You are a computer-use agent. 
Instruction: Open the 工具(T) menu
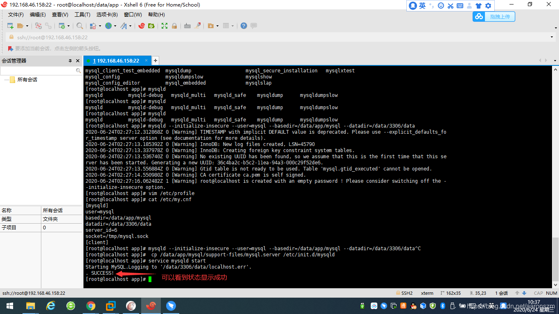(82, 15)
